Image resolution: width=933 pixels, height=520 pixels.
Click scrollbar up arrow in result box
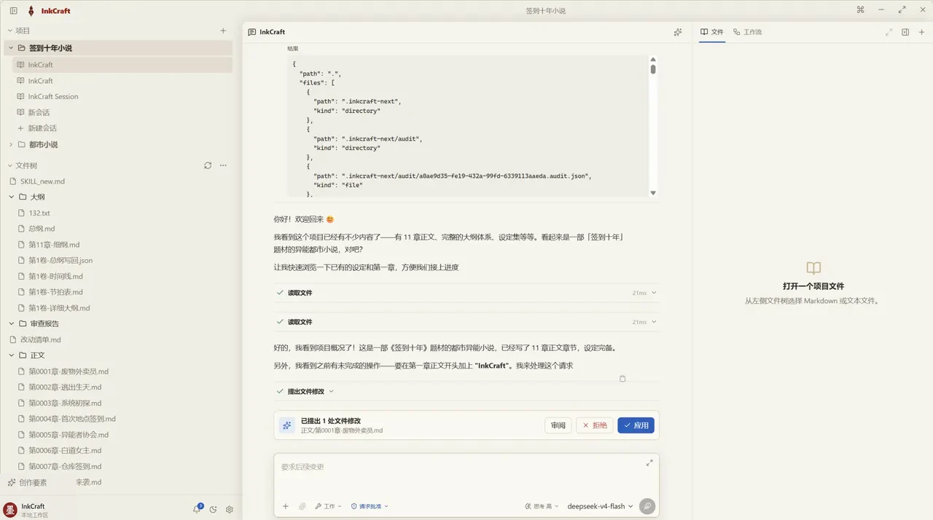653,59
